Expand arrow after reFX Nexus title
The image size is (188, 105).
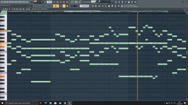click(x=48, y=9)
